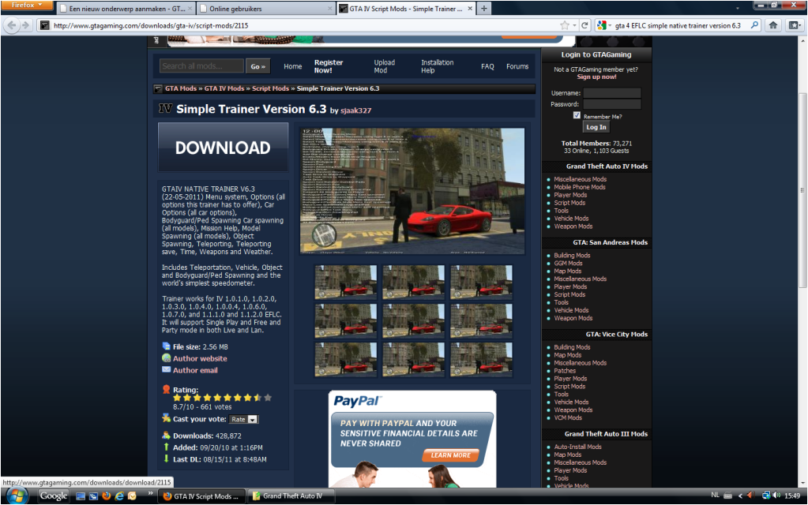The width and height of the screenshot is (808, 505).
Task: Open the volume icon in the system tray
Action: point(776,496)
